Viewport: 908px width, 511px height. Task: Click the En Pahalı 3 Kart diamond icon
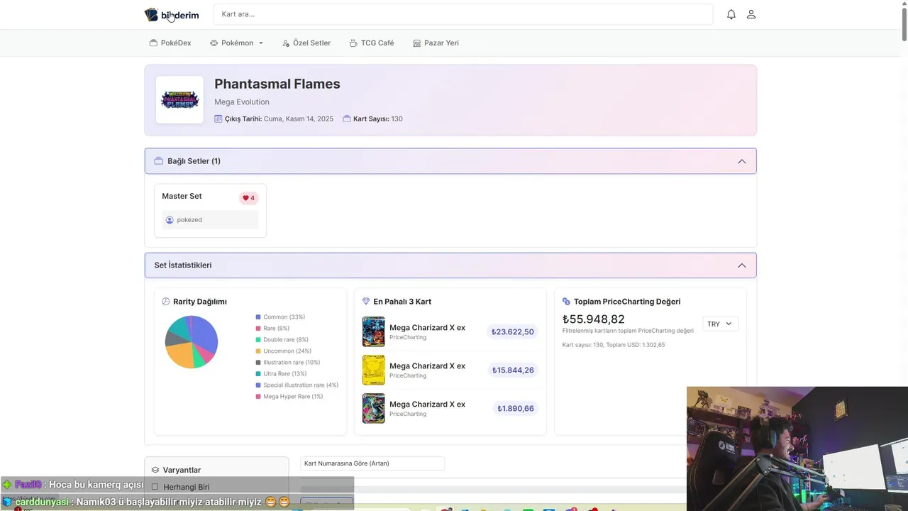366,302
